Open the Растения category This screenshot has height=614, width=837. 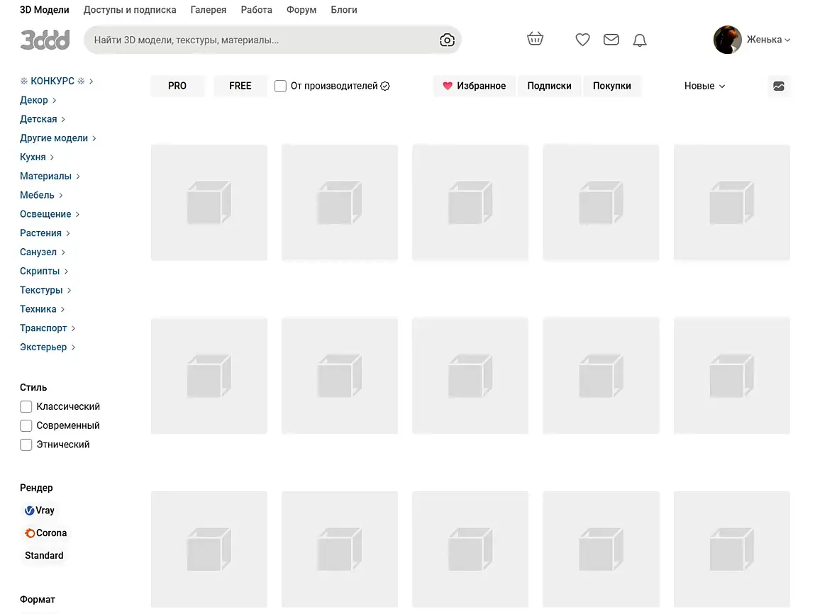coord(45,233)
